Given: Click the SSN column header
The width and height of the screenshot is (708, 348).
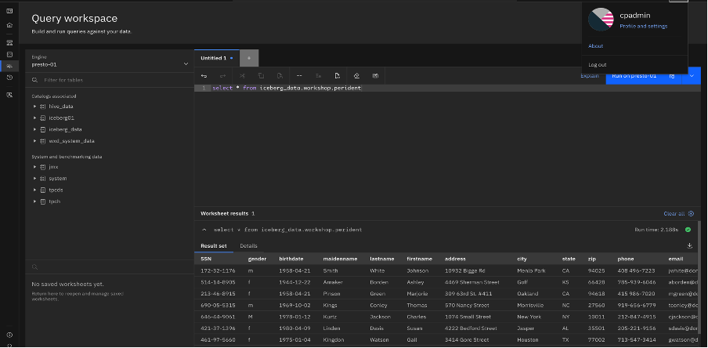Looking at the screenshot, I should click(206, 259).
